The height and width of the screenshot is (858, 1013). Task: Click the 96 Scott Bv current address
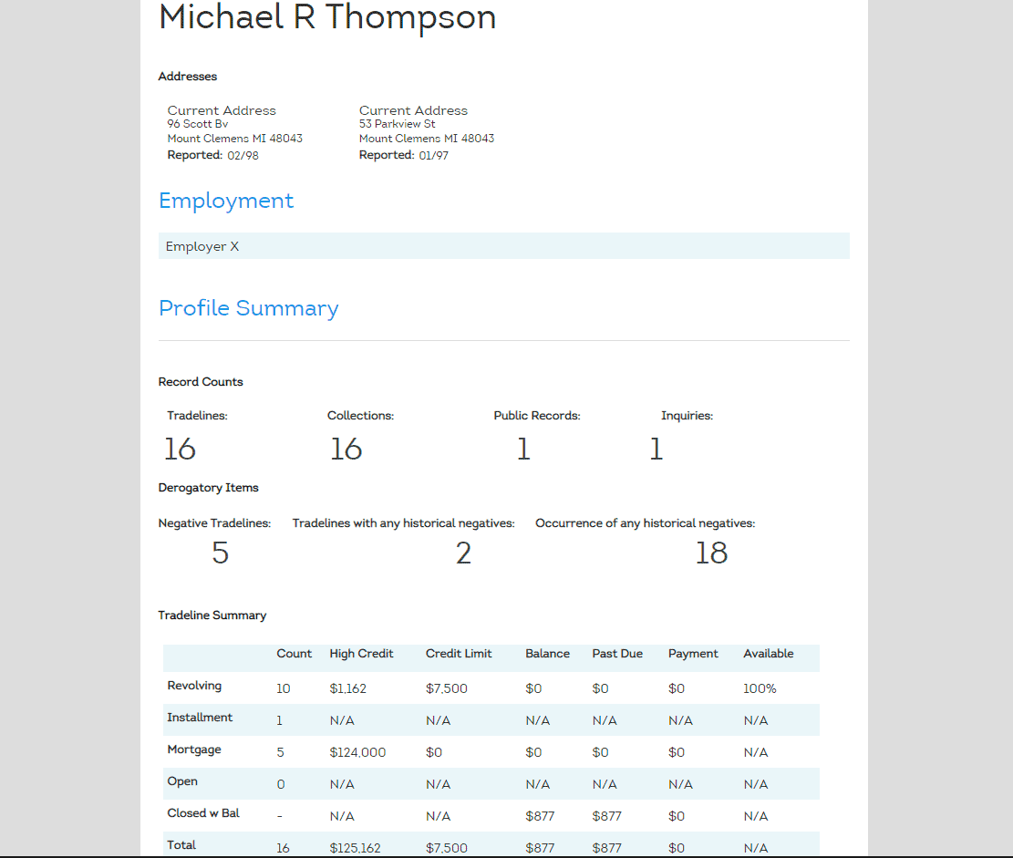pyautogui.click(x=197, y=124)
